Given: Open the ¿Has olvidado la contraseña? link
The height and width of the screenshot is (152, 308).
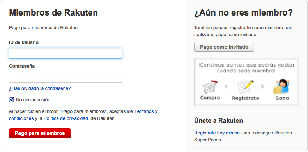Looking at the screenshot, I should click(40, 88).
